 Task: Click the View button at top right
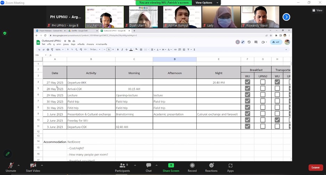317,10
